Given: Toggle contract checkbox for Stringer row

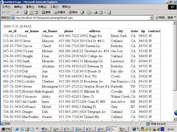Looking at the screenshot, I should point(150,112).
